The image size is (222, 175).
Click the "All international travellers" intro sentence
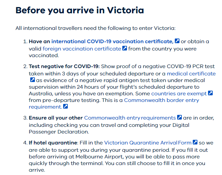(95, 28)
